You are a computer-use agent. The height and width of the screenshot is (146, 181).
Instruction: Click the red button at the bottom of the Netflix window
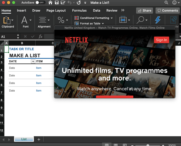click(115, 97)
